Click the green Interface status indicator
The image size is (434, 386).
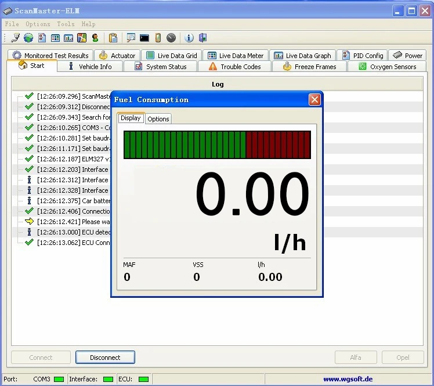coord(108,379)
